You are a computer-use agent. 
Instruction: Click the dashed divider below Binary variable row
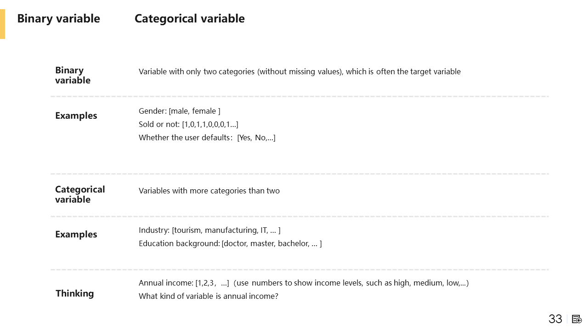click(300, 97)
